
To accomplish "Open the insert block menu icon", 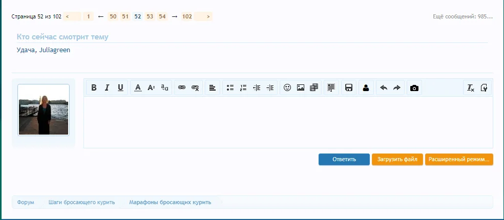I will click(x=331, y=87).
